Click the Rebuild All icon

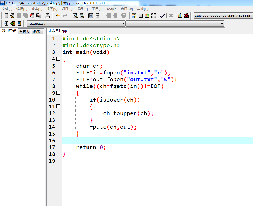154,16
